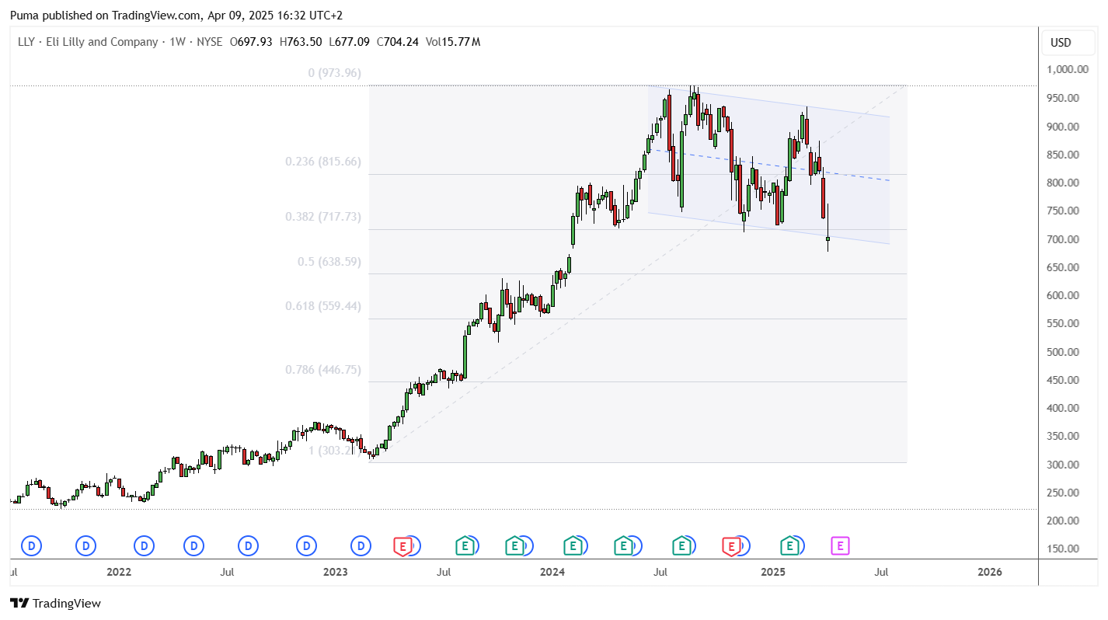This screenshot has width=1108, height=620.
Task: Click the open price O697.93 value
Action: 250,42
